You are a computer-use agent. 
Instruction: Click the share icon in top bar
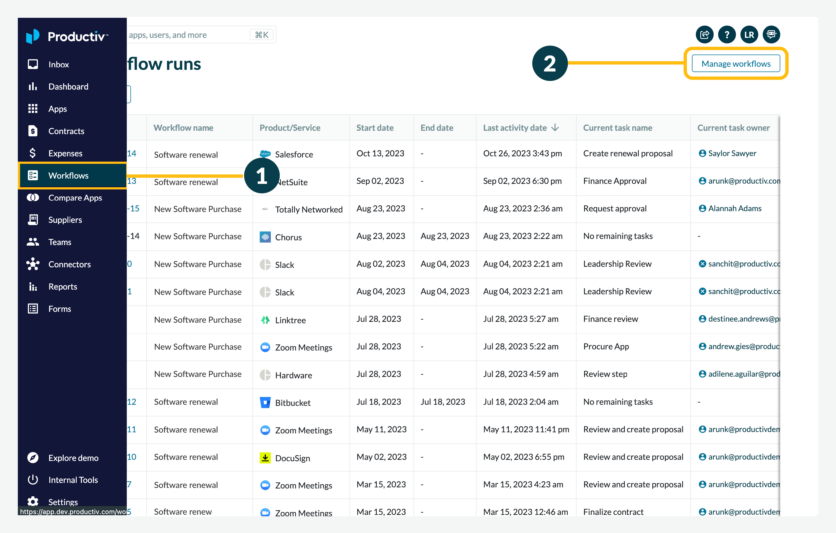point(704,35)
